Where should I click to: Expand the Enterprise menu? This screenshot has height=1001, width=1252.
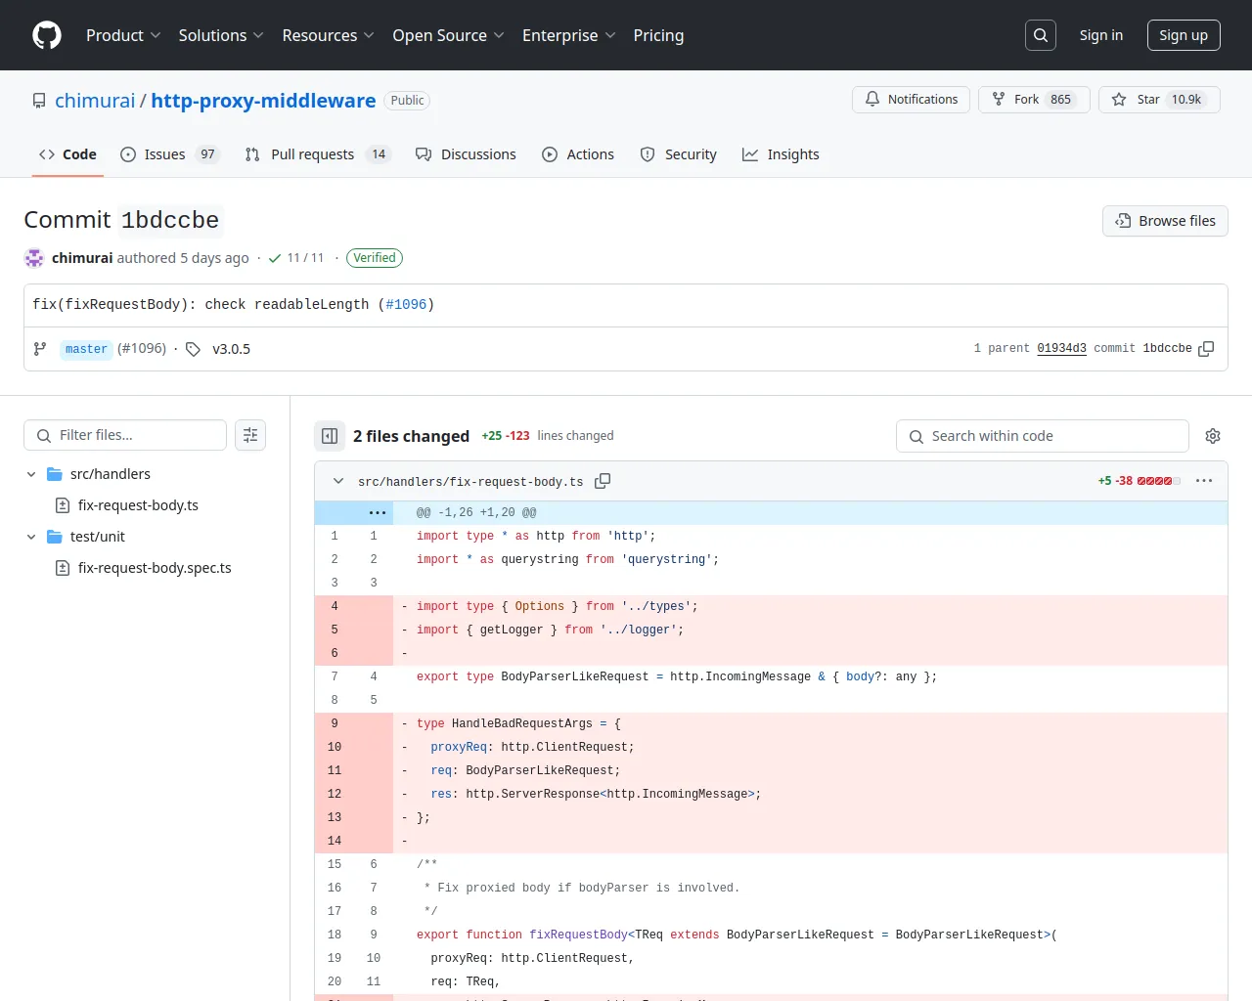568,35
